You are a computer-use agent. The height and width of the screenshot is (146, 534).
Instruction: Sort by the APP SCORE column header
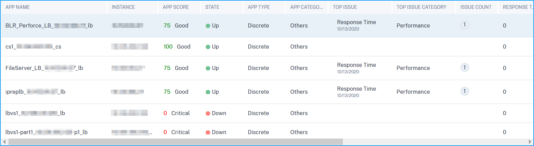[176, 7]
